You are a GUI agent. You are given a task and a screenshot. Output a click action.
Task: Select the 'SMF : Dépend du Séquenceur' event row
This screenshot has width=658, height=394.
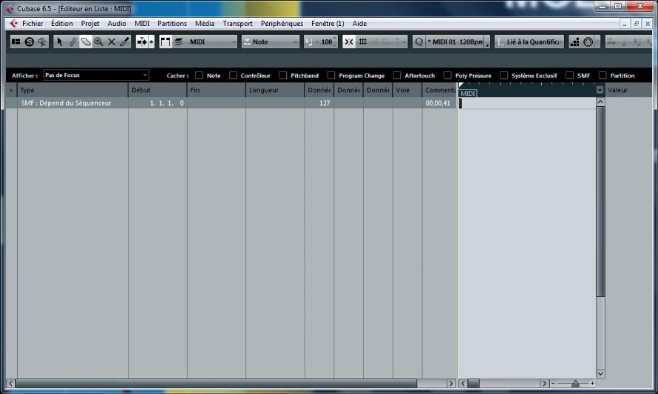(231, 103)
